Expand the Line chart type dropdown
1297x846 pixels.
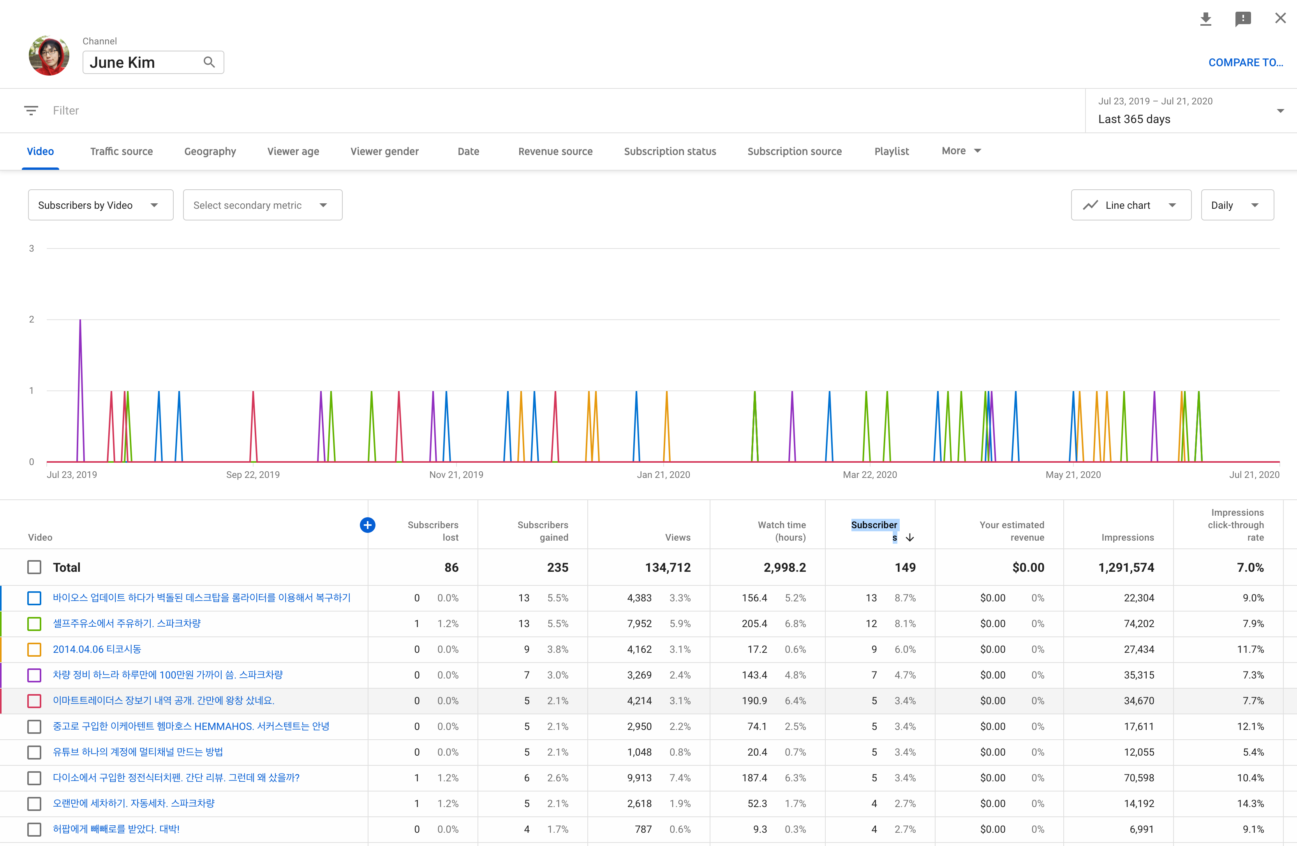point(1131,206)
